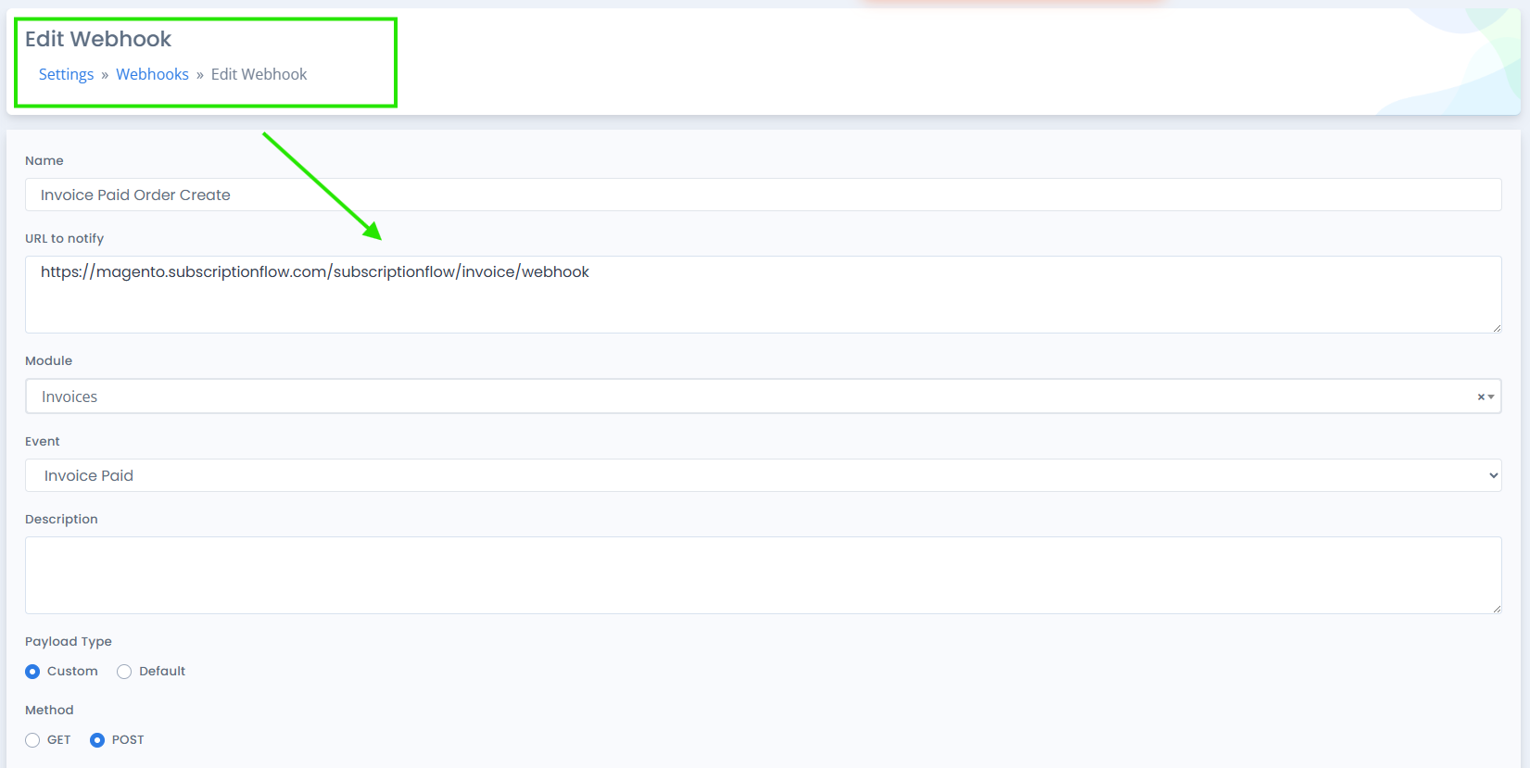Click the Name input field
Screen dimensions: 1530x768
(x=763, y=195)
